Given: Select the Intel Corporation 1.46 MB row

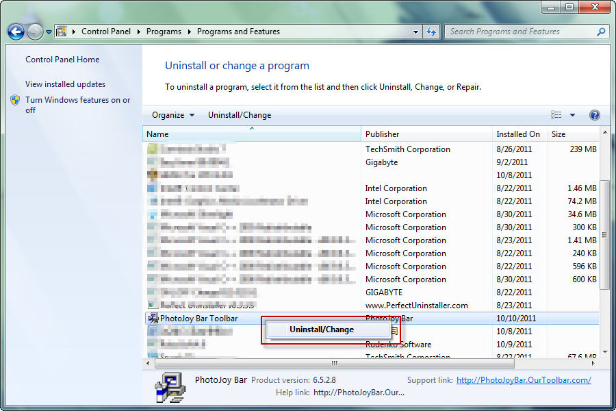Looking at the screenshot, I should pos(371,188).
